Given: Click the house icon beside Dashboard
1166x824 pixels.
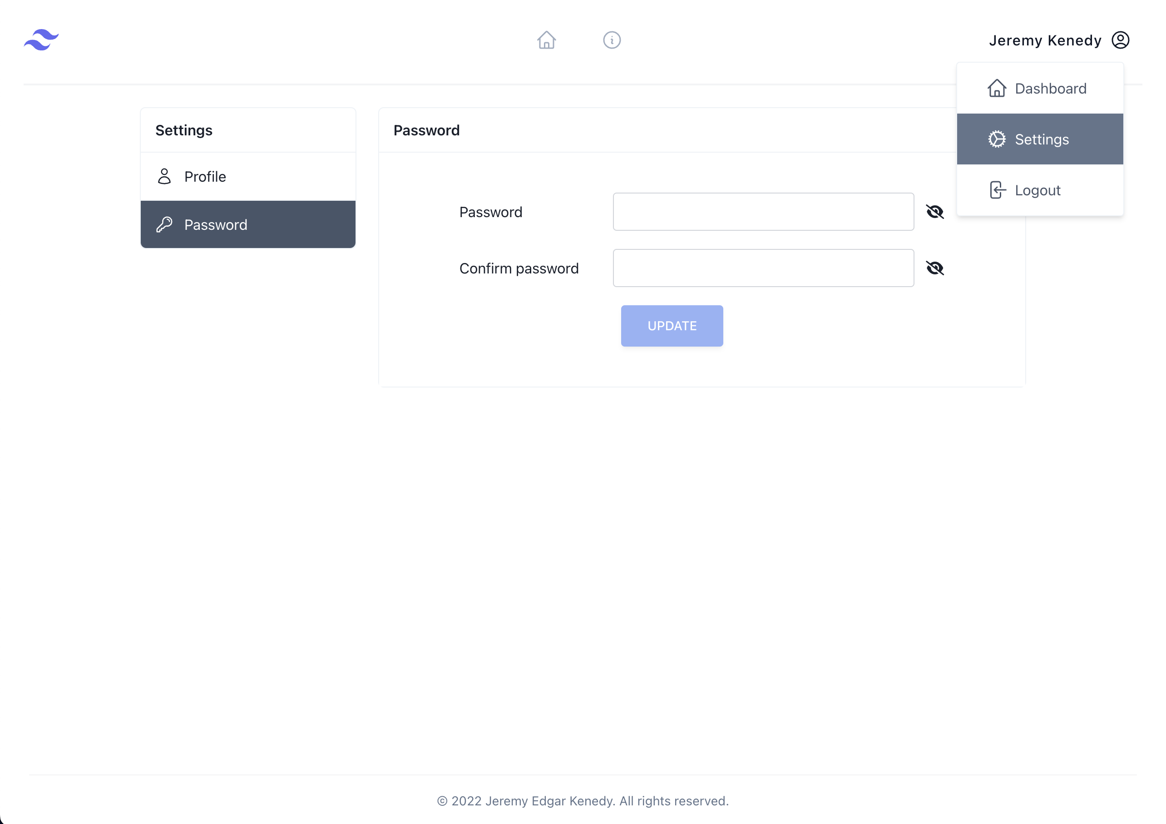Looking at the screenshot, I should tap(996, 89).
